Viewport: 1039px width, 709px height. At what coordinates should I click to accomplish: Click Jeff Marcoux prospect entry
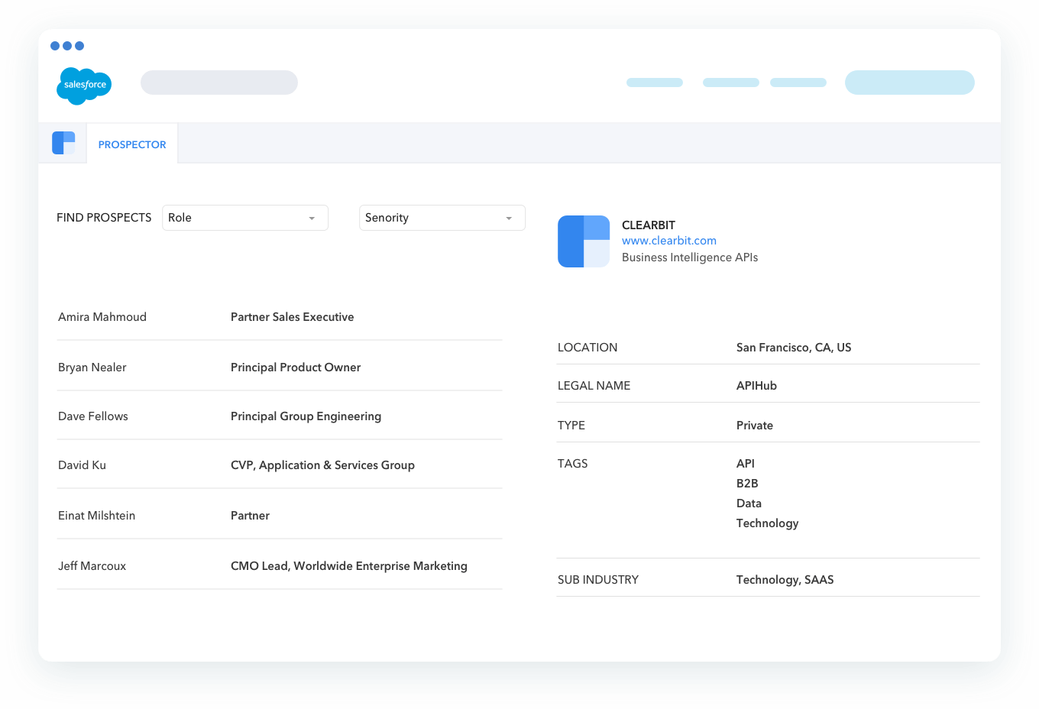92,566
